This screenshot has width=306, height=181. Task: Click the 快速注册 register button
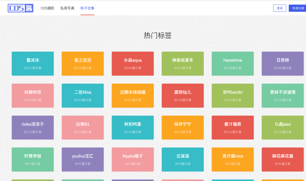coord(298,8)
